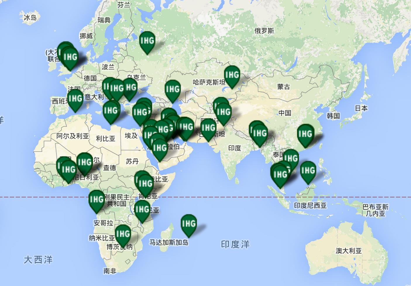Click the 蒙古 label

click(x=283, y=87)
